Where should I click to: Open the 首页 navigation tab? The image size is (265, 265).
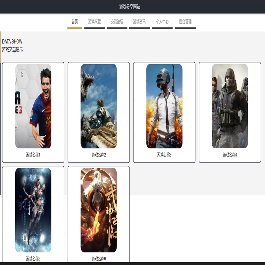(75, 22)
